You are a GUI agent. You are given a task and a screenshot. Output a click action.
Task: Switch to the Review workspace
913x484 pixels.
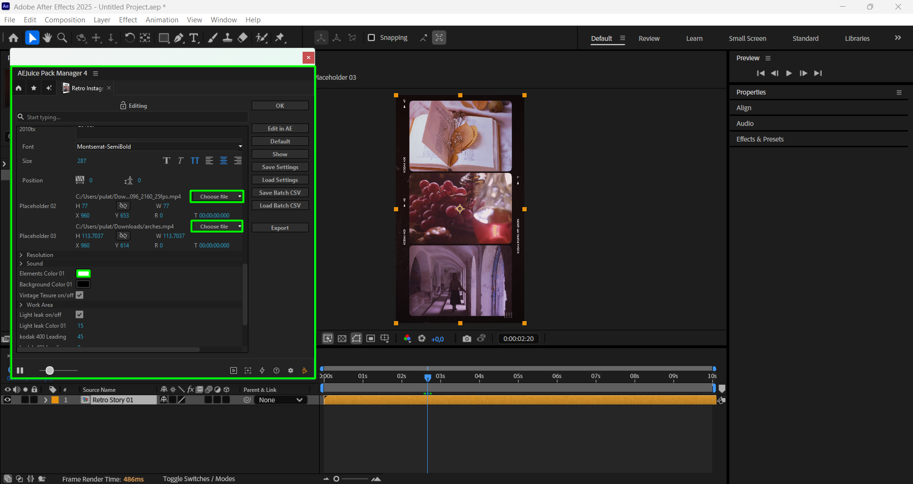(x=649, y=38)
